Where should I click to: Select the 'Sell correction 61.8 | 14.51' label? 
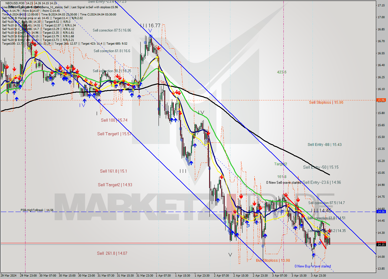coord(326,218)
